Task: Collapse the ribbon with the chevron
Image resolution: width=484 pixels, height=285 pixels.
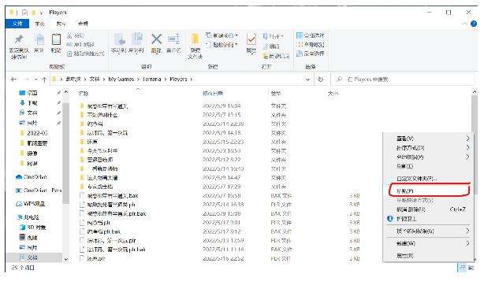Action: (x=465, y=24)
